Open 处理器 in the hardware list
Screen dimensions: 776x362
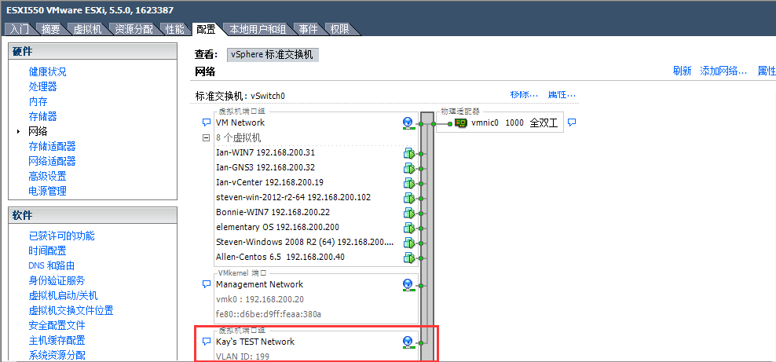coord(42,86)
